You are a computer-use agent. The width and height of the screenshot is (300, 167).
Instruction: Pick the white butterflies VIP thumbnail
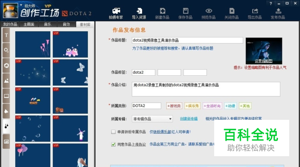click(x=70, y=72)
